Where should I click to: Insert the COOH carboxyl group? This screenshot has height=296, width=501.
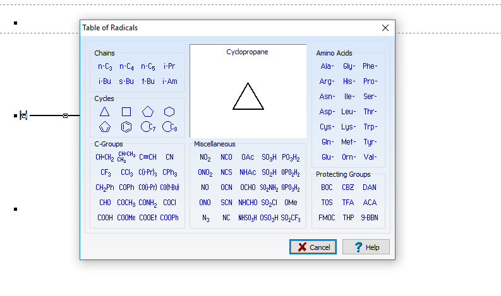point(104,218)
